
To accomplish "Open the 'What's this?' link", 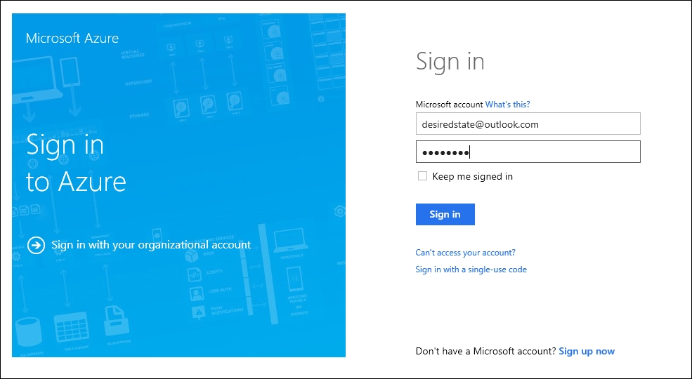I will tap(507, 105).
